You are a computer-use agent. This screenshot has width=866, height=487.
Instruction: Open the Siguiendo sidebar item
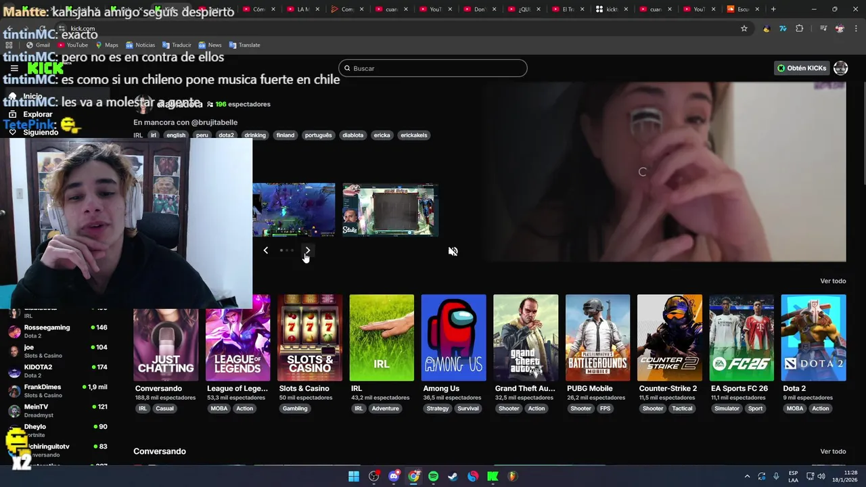(57, 133)
